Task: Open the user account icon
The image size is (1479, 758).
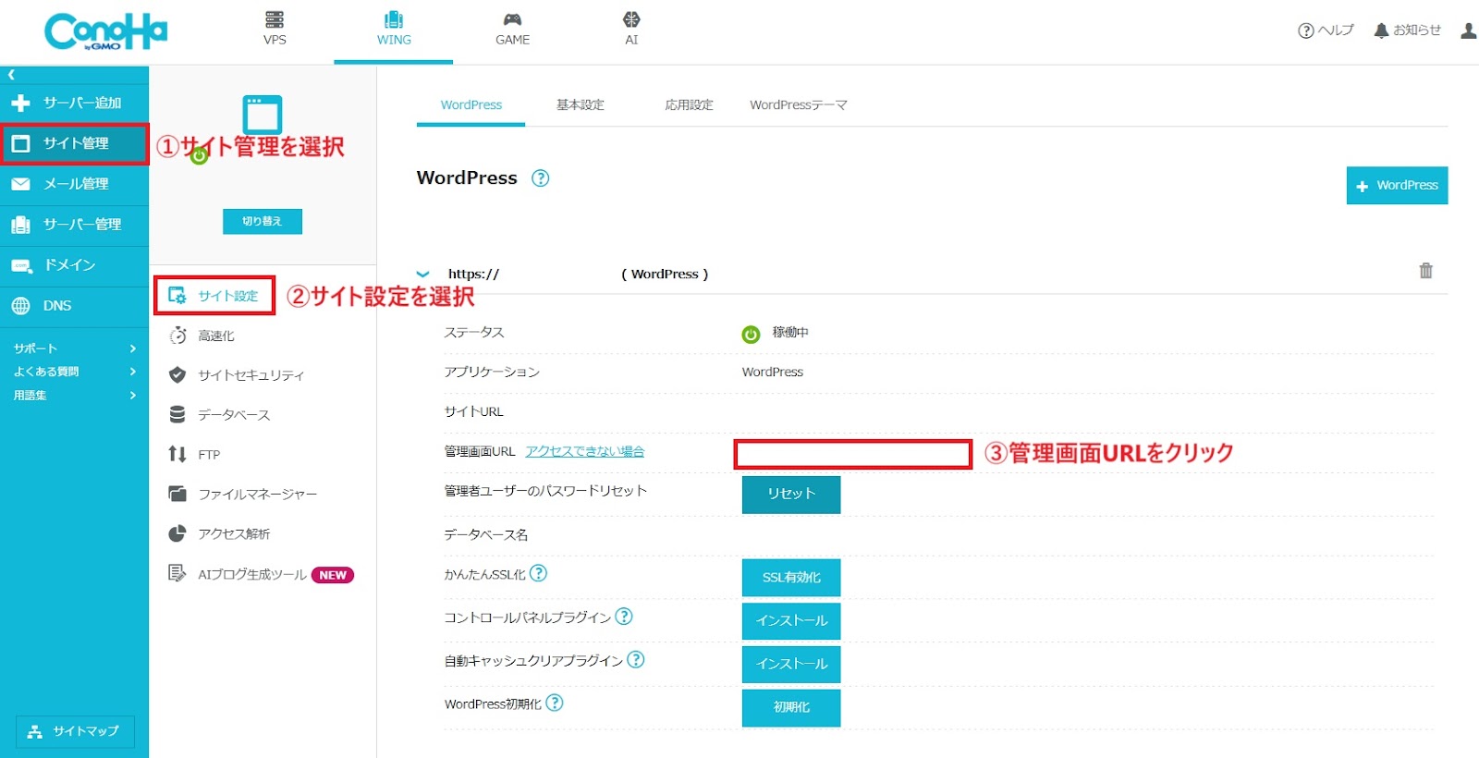Action: point(1468,31)
